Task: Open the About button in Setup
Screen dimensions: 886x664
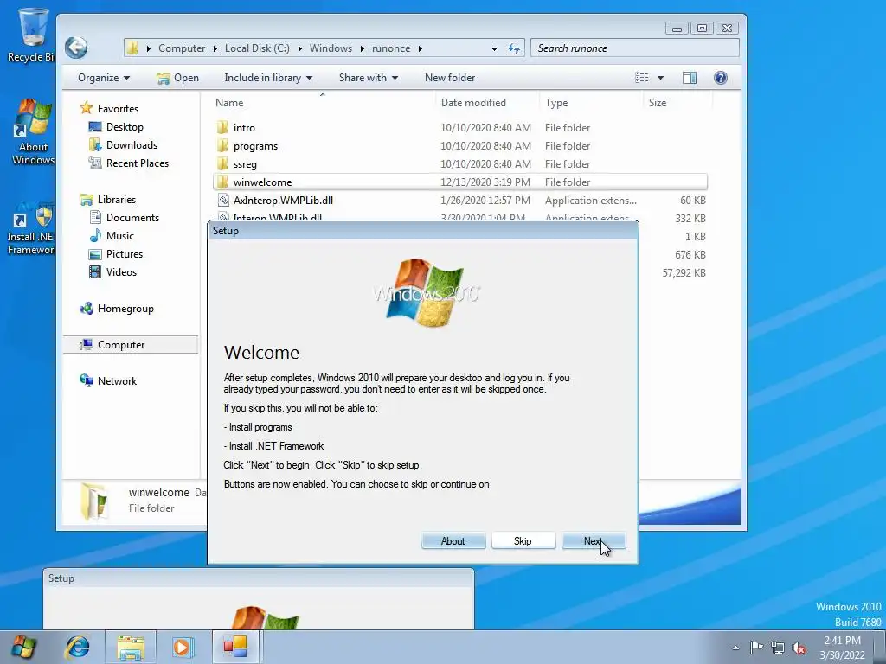Action: [x=453, y=541]
